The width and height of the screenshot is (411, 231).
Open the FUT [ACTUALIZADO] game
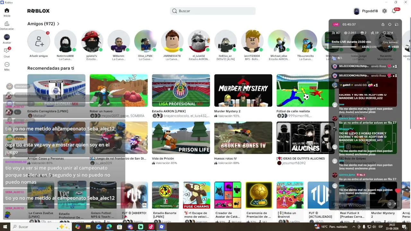(x=321, y=195)
